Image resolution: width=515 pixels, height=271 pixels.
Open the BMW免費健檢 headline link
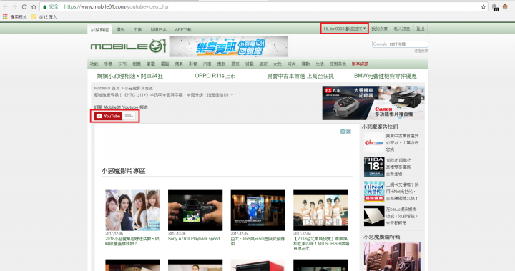pos(386,76)
